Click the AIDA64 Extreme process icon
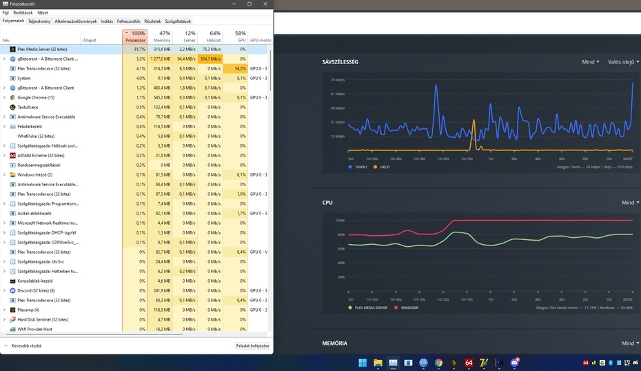This screenshot has height=371, width=641. (12, 155)
